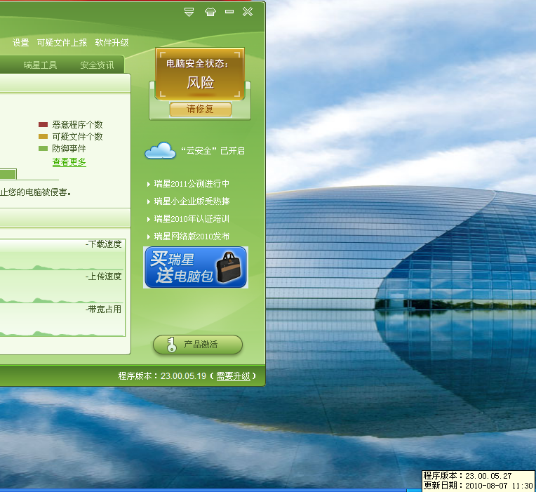Image resolution: width=536 pixels, height=492 pixels.
Task: Click the shirt-shaped skin change icon
Action: point(210,12)
